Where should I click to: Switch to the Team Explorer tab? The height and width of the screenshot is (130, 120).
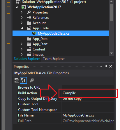click(x=54, y=59)
